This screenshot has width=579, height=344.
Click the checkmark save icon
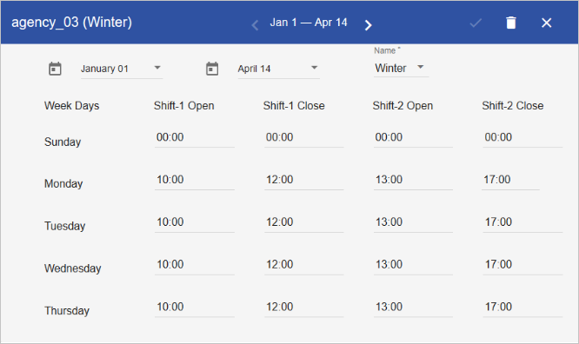[x=476, y=23]
